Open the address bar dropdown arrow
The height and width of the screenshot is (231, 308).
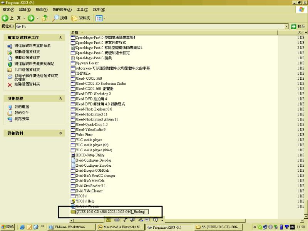(x=286, y=26)
